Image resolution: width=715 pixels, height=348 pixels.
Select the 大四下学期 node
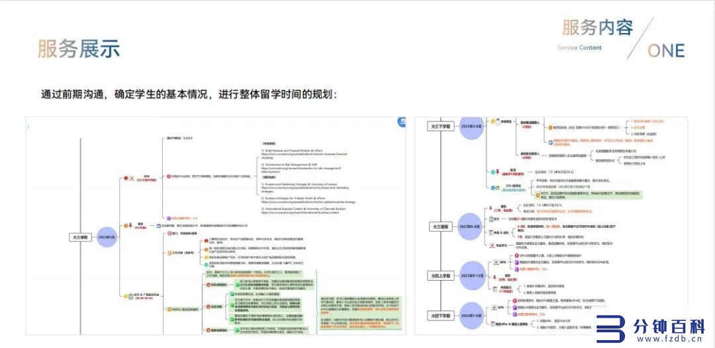point(442,315)
